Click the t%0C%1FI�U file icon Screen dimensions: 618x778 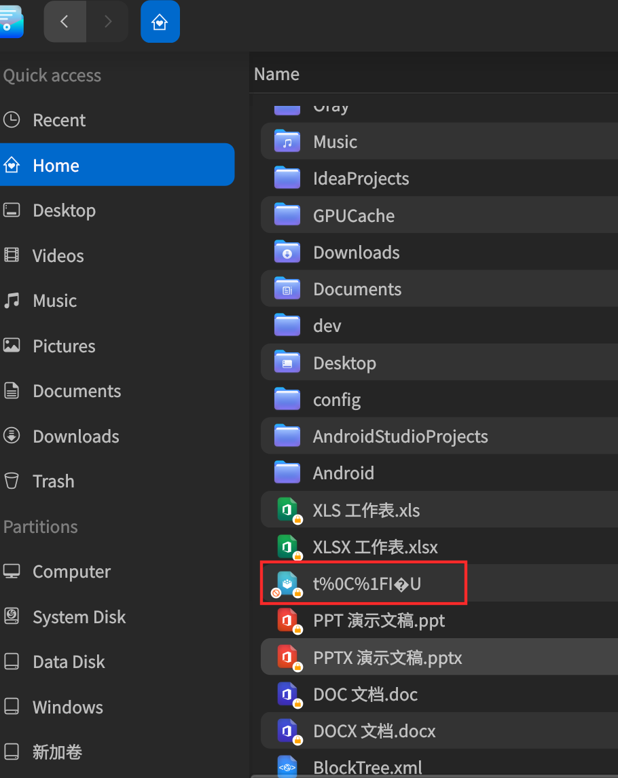[287, 584]
